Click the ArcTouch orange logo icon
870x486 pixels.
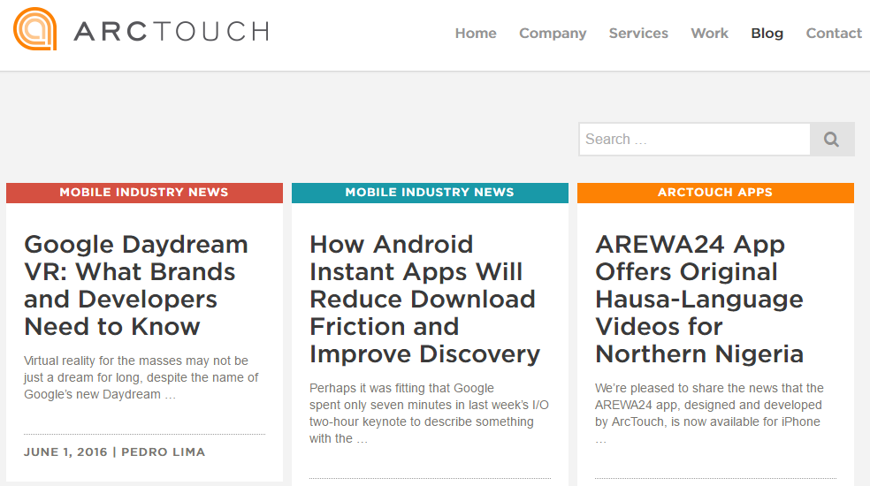35,29
